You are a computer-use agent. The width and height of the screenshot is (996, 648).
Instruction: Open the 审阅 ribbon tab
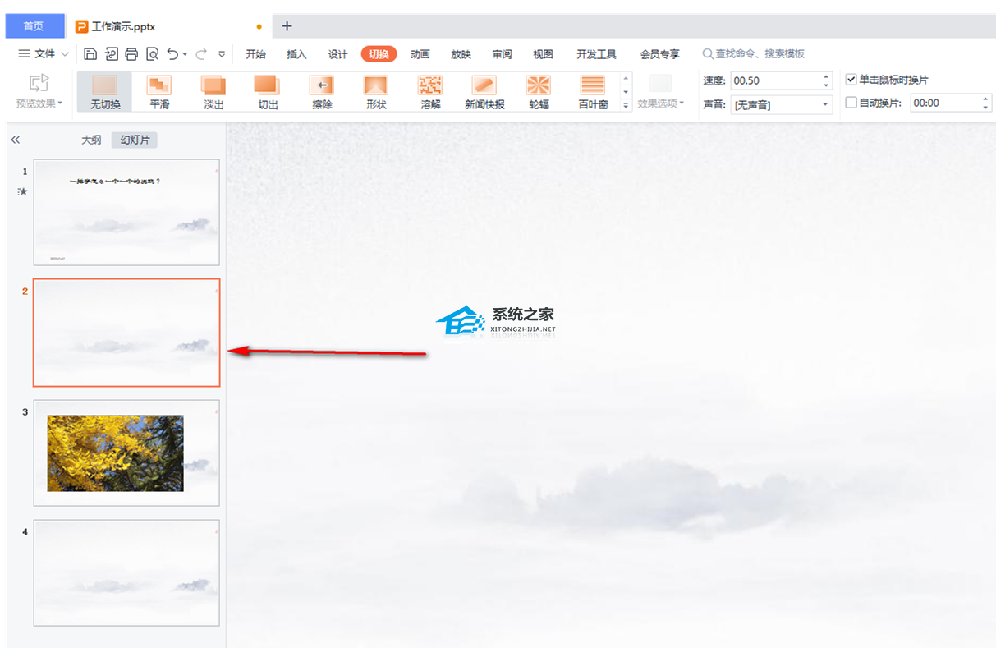point(502,54)
